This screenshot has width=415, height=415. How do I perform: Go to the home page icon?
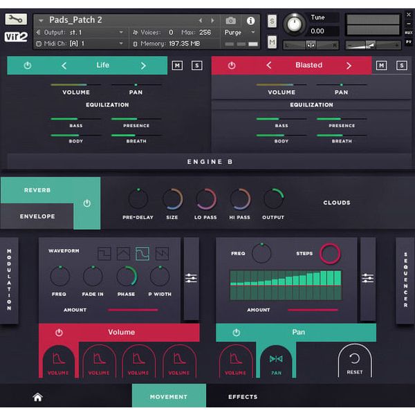37,397
